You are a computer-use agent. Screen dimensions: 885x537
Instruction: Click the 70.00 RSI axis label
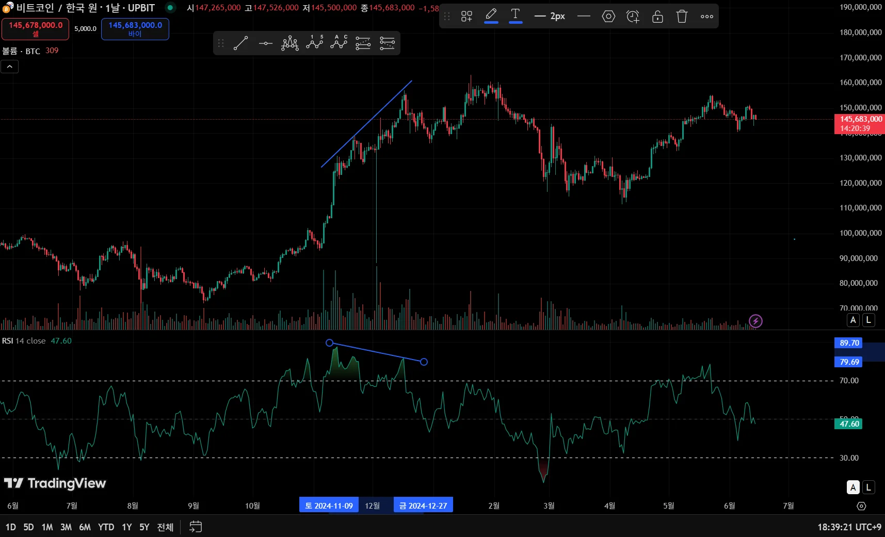[x=849, y=381]
